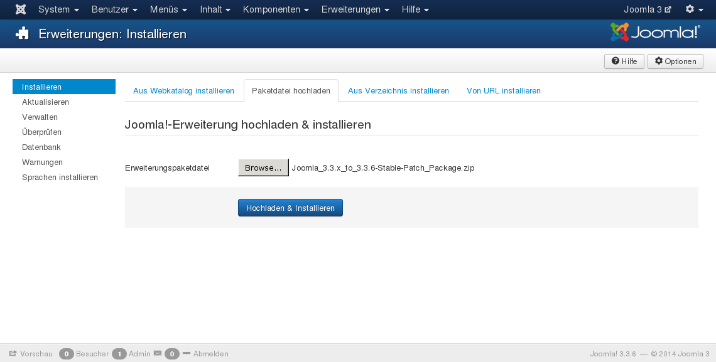Expand the System dropdown menu
Image resolution: width=716 pixels, height=362 pixels.
pyautogui.click(x=58, y=9)
